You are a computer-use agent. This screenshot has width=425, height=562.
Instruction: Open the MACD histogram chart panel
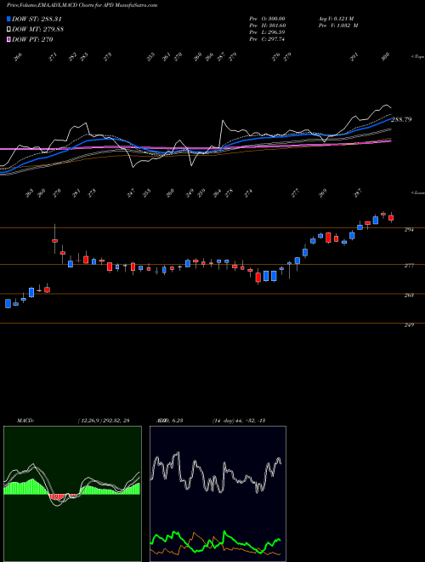(72, 494)
